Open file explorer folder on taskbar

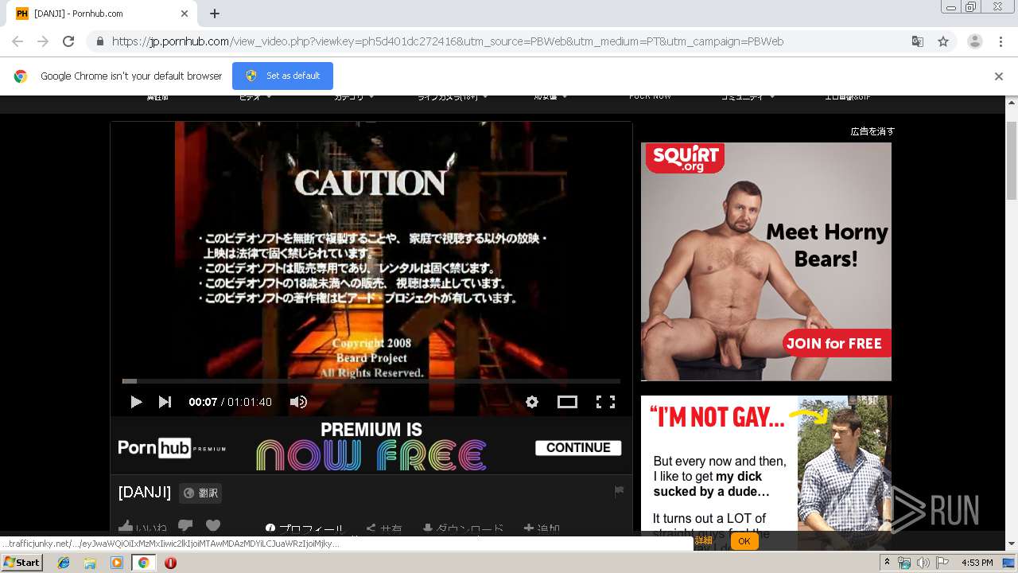click(x=90, y=563)
